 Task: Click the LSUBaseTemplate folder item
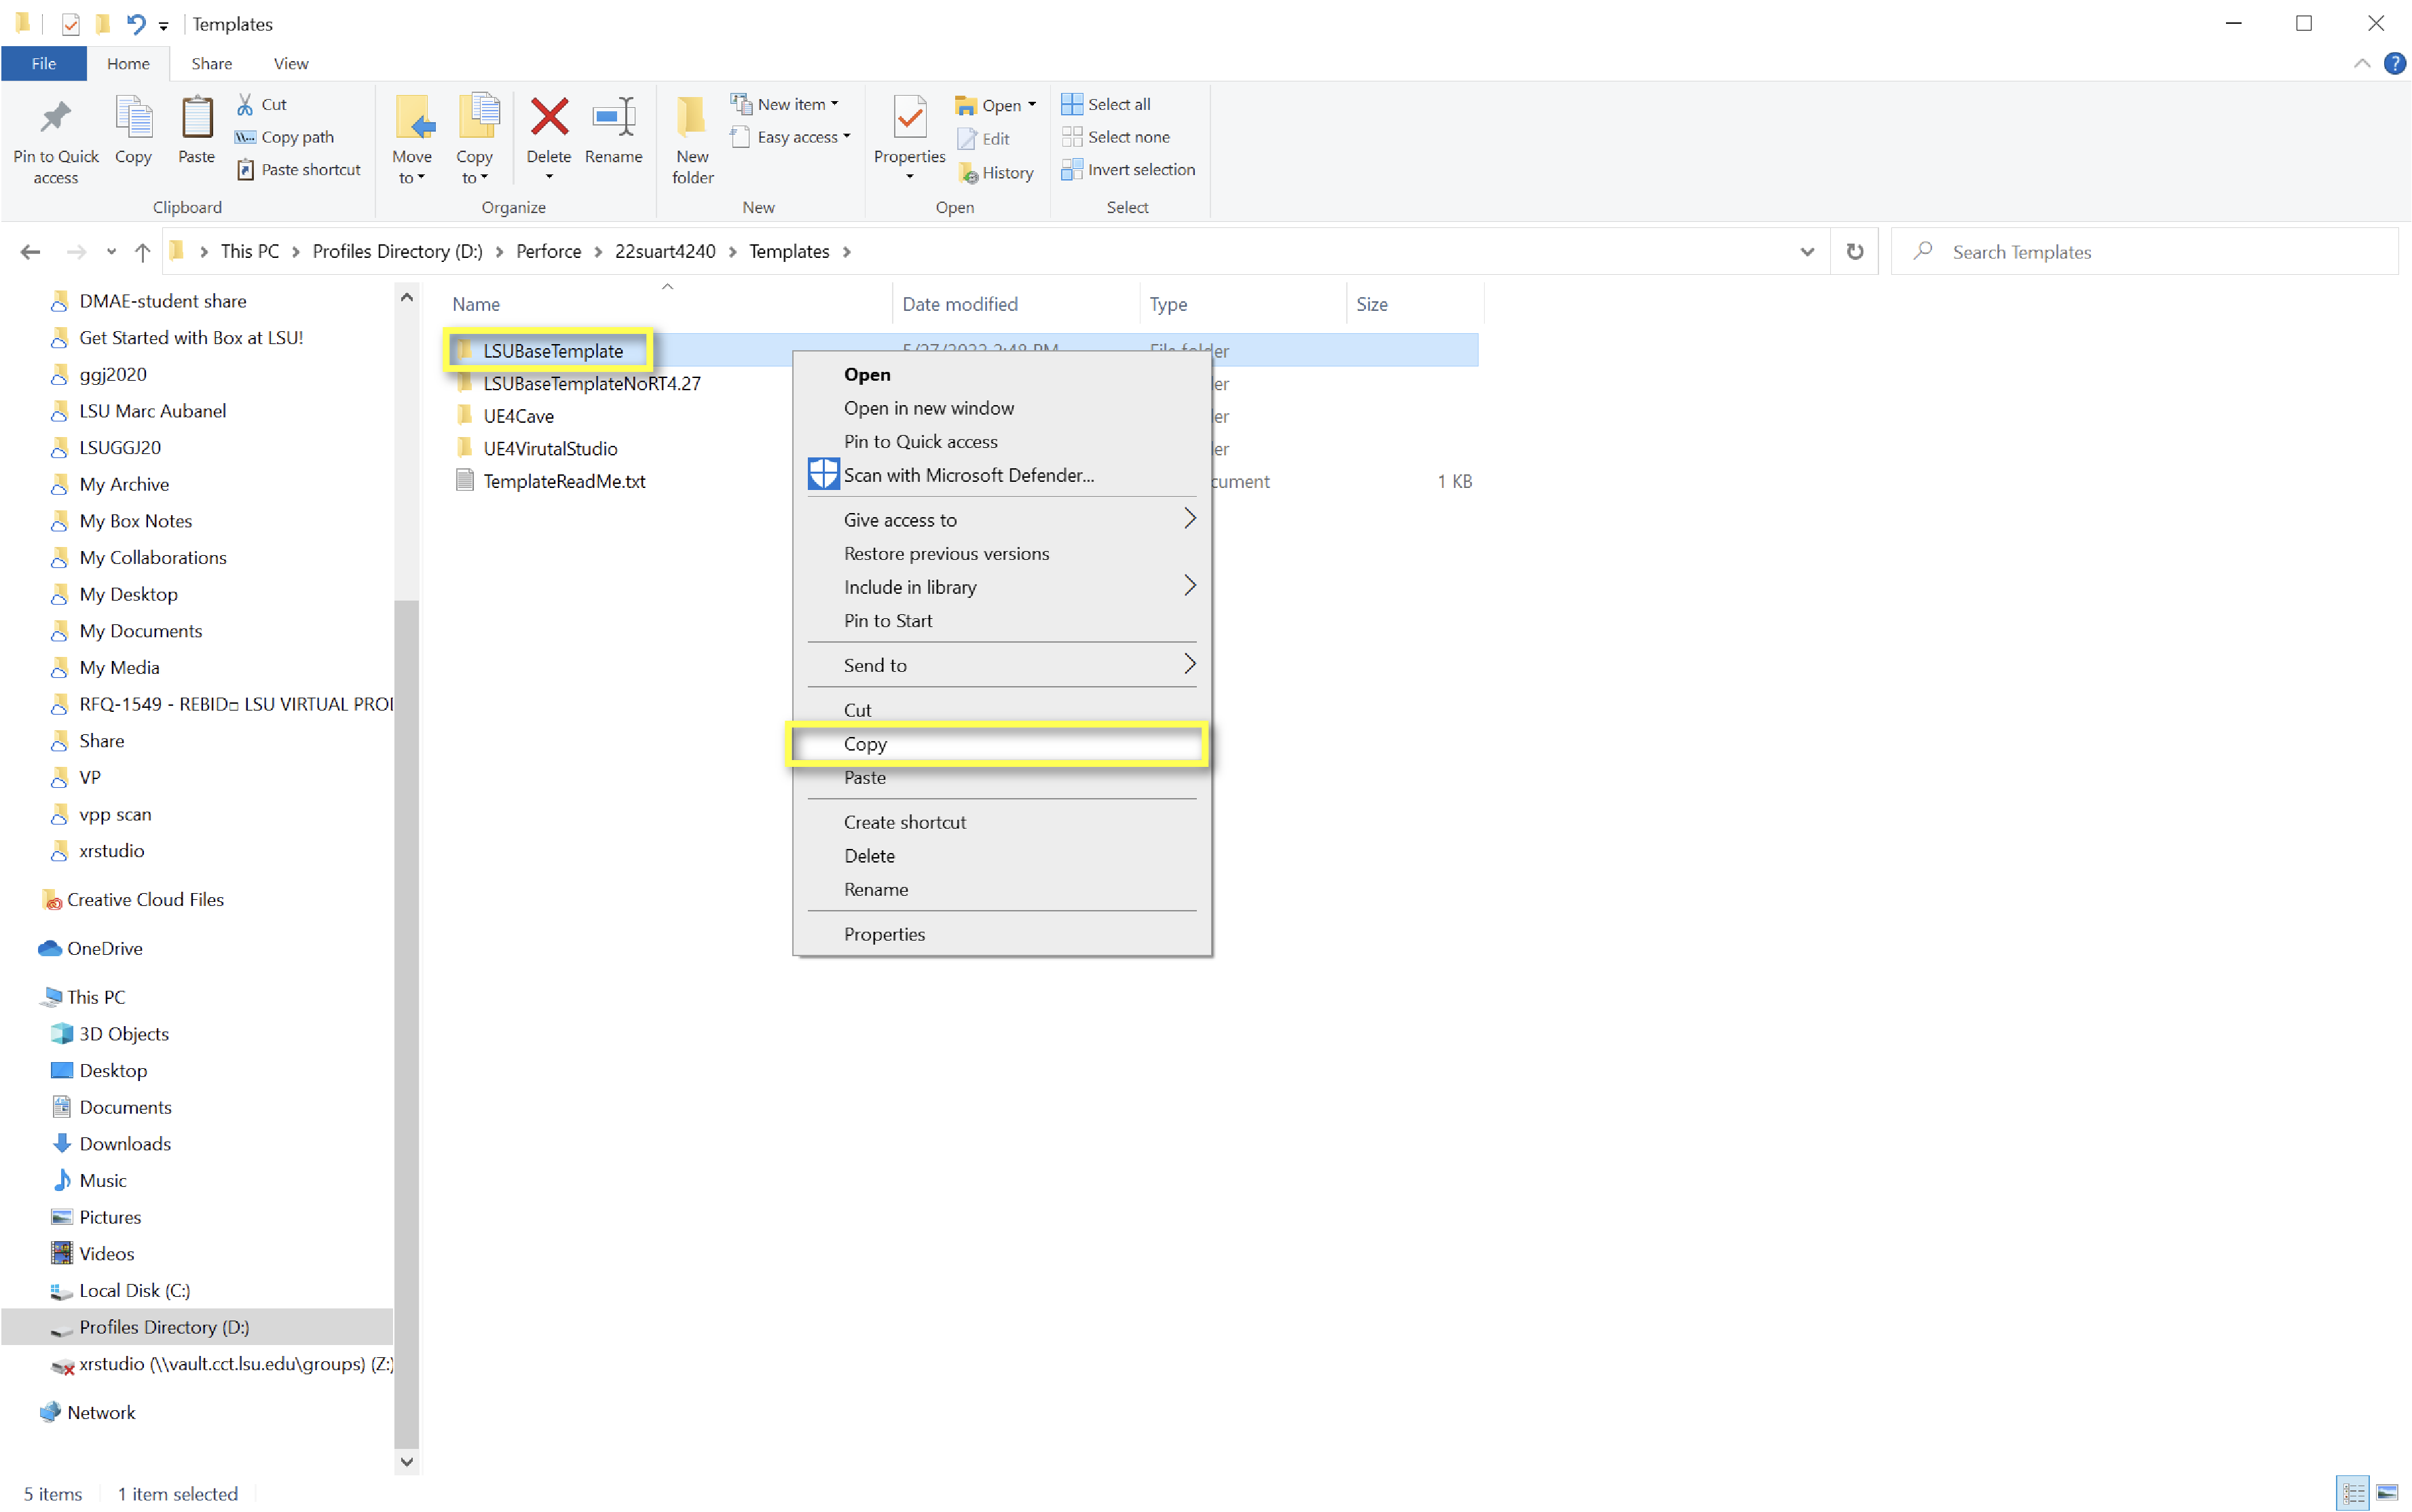(551, 350)
